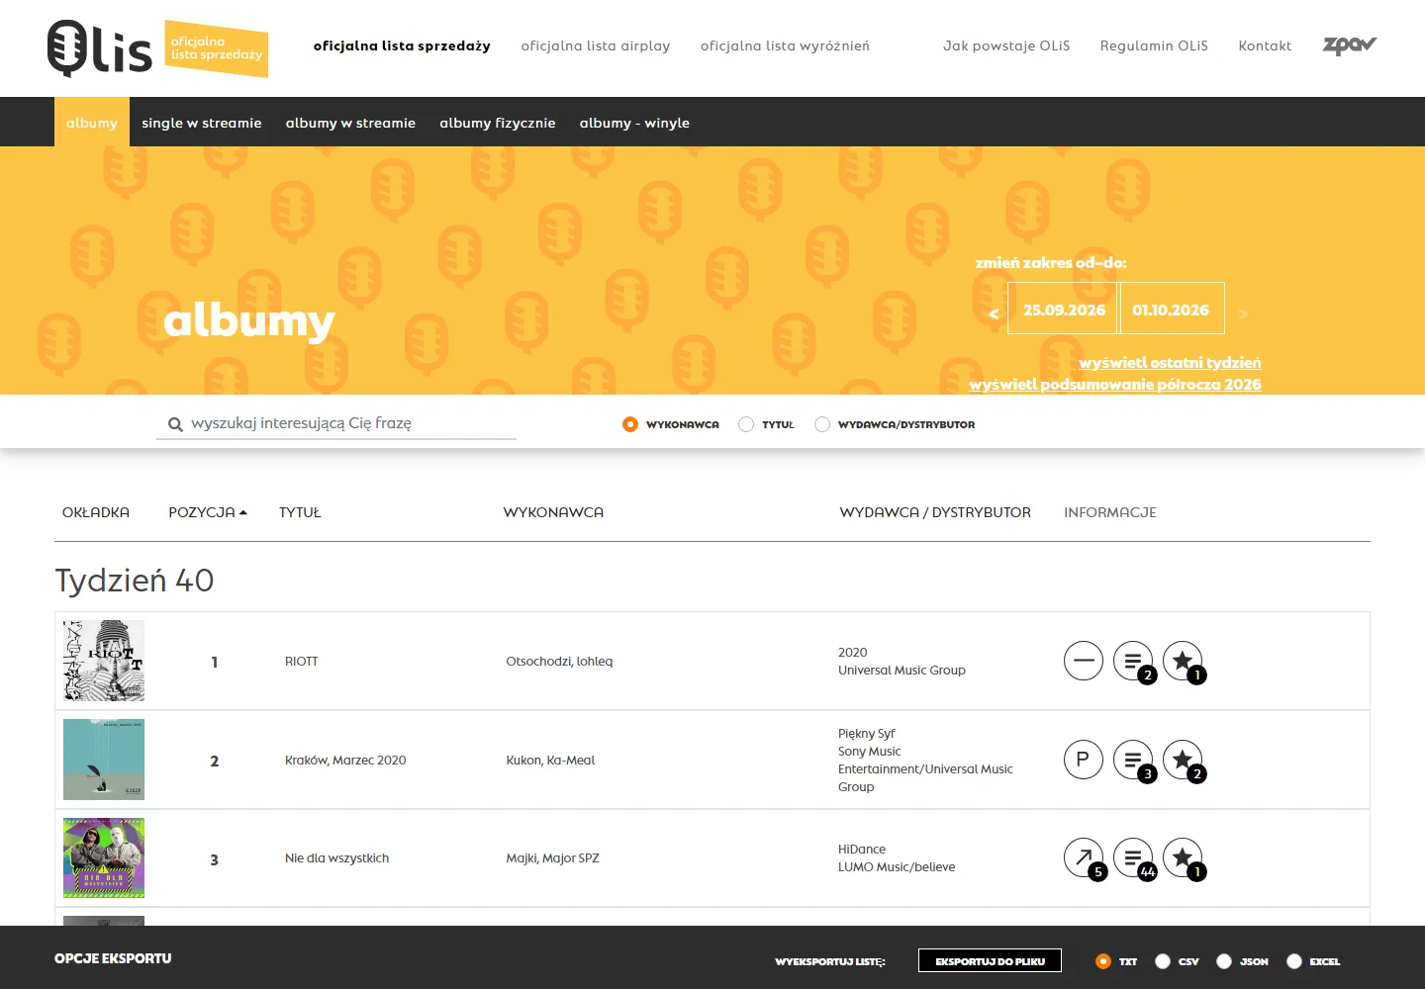Open the start date 25.09.2026 picker

point(1063,309)
